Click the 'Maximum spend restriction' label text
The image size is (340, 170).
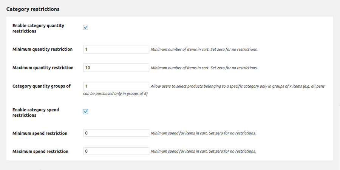pos(40,151)
